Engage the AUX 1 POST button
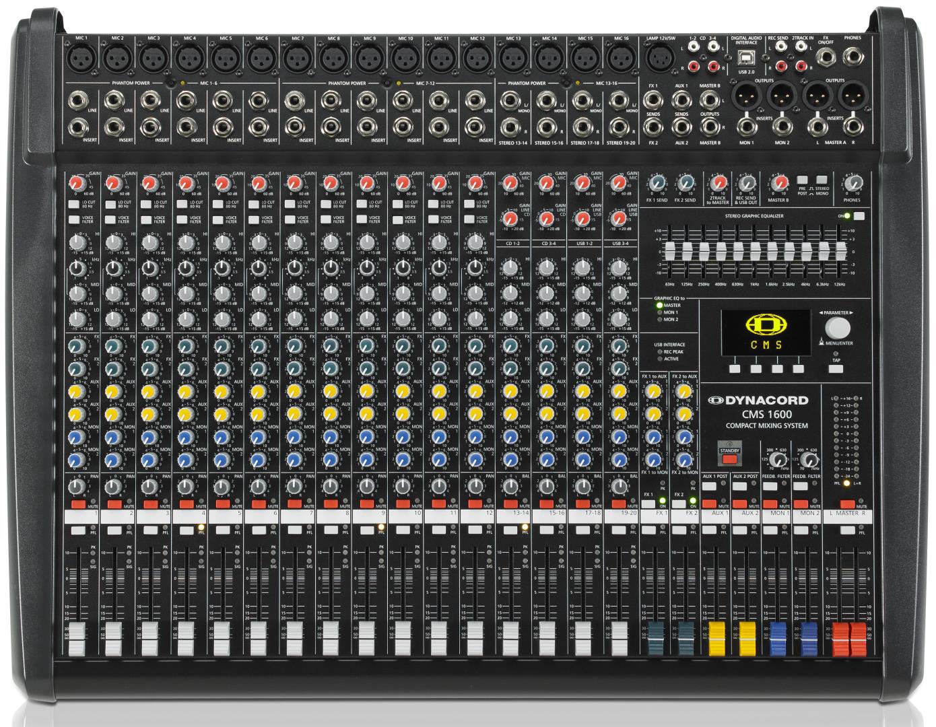 coord(708,485)
